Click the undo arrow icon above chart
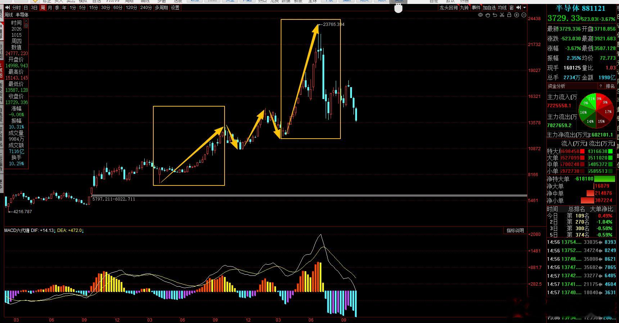 click(x=495, y=15)
